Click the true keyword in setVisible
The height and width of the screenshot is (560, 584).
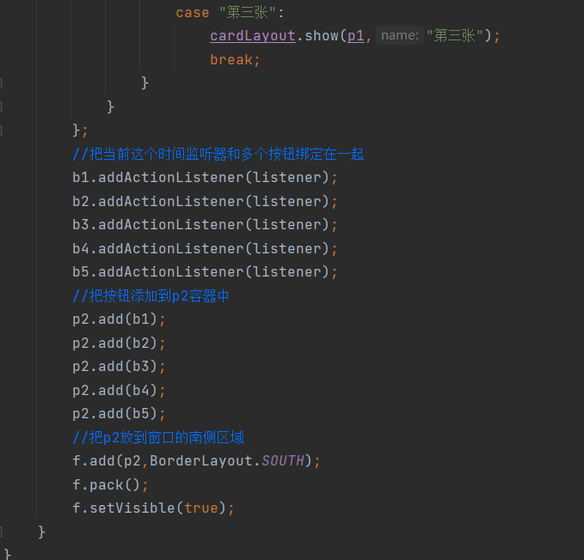[201, 508]
